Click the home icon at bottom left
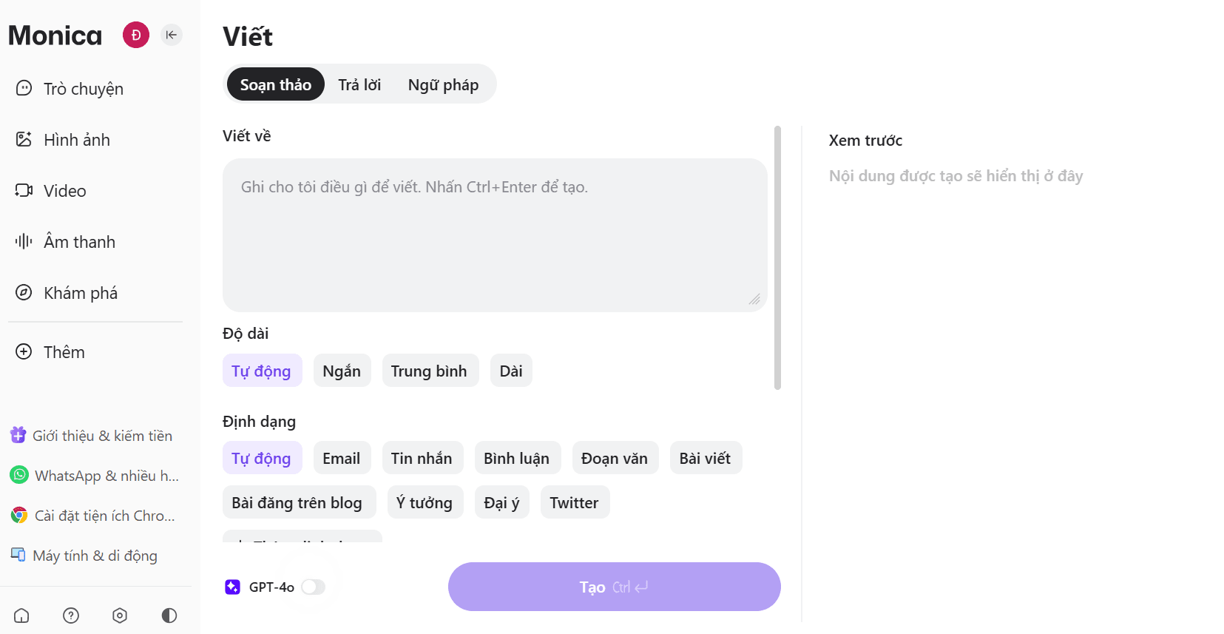1224x634 pixels. (21, 615)
